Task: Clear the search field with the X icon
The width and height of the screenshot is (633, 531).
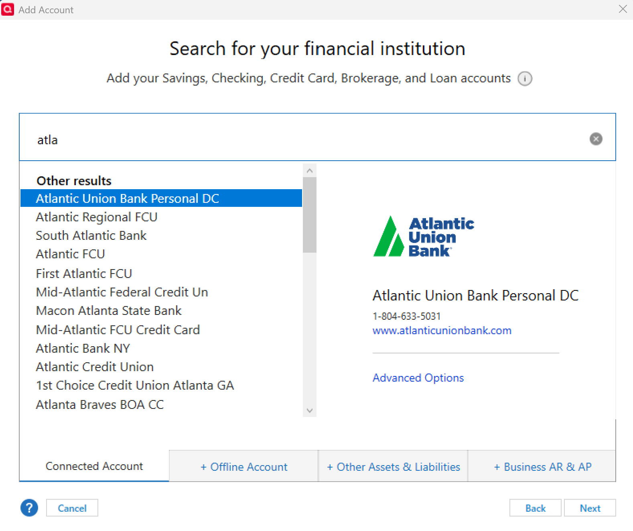Action: (x=596, y=139)
